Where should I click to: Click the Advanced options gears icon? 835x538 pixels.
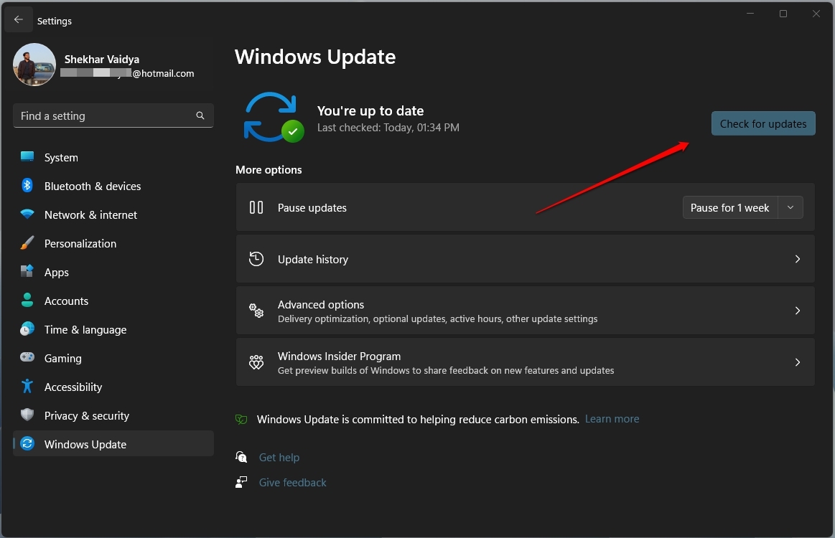click(x=256, y=310)
